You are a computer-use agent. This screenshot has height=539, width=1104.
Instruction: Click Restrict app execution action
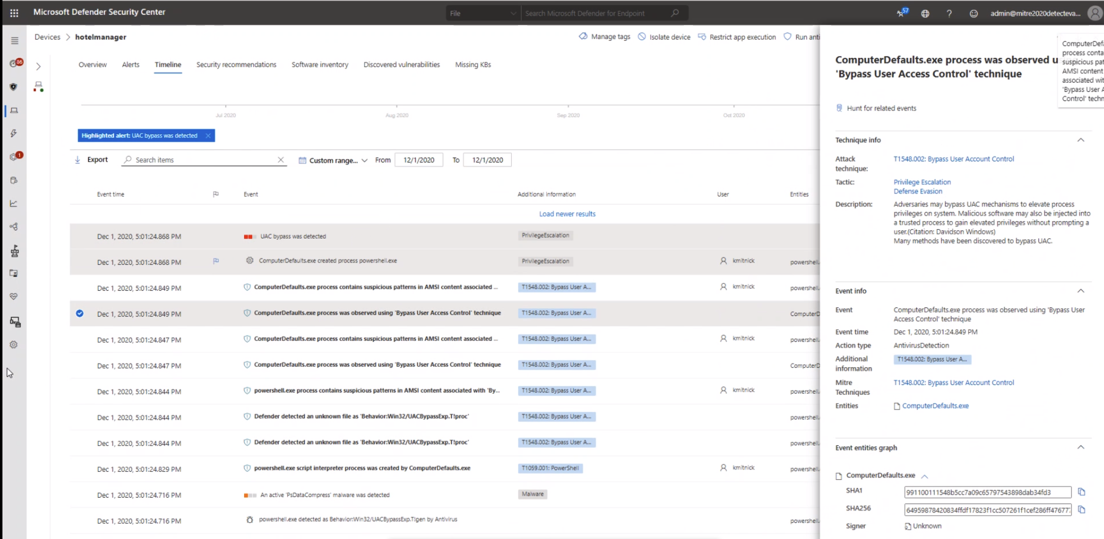(x=737, y=37)
